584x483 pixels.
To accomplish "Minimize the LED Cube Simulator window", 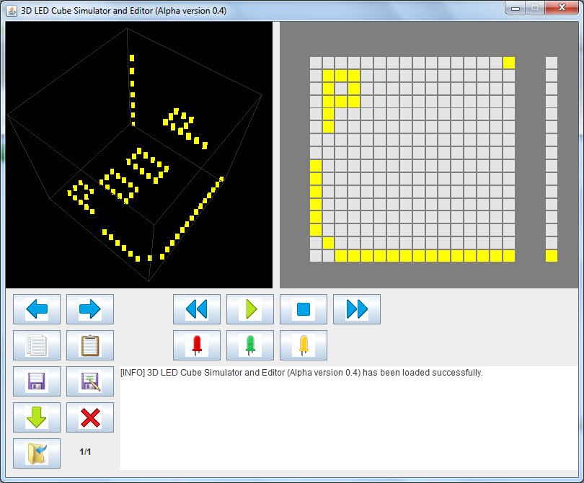I will pos(516,8).
